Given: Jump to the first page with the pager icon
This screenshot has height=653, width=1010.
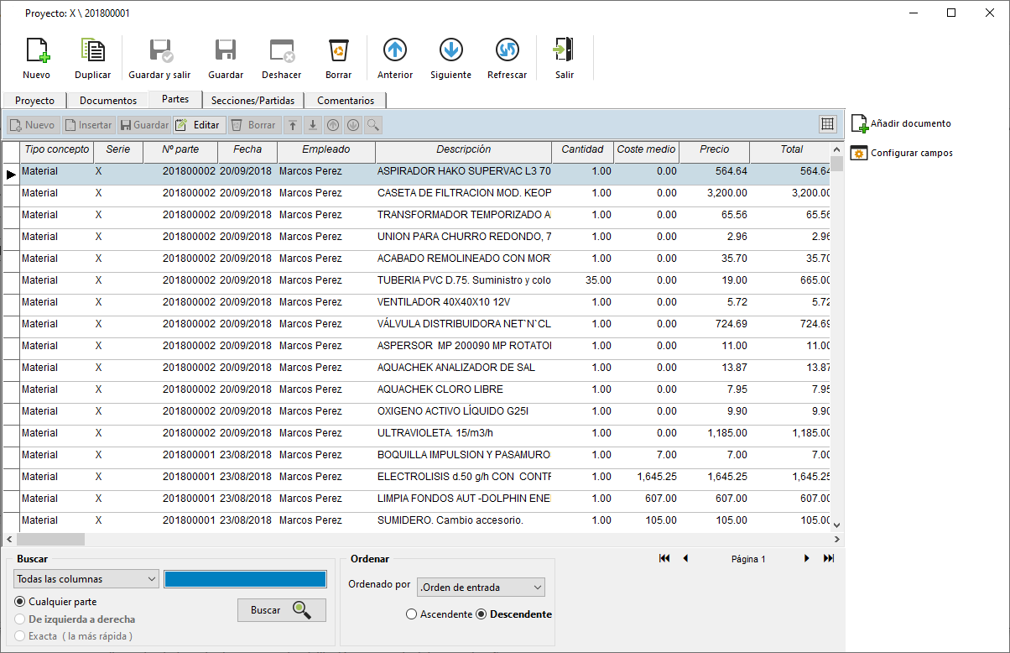Looking at the screenshot, I should (664, 559).
